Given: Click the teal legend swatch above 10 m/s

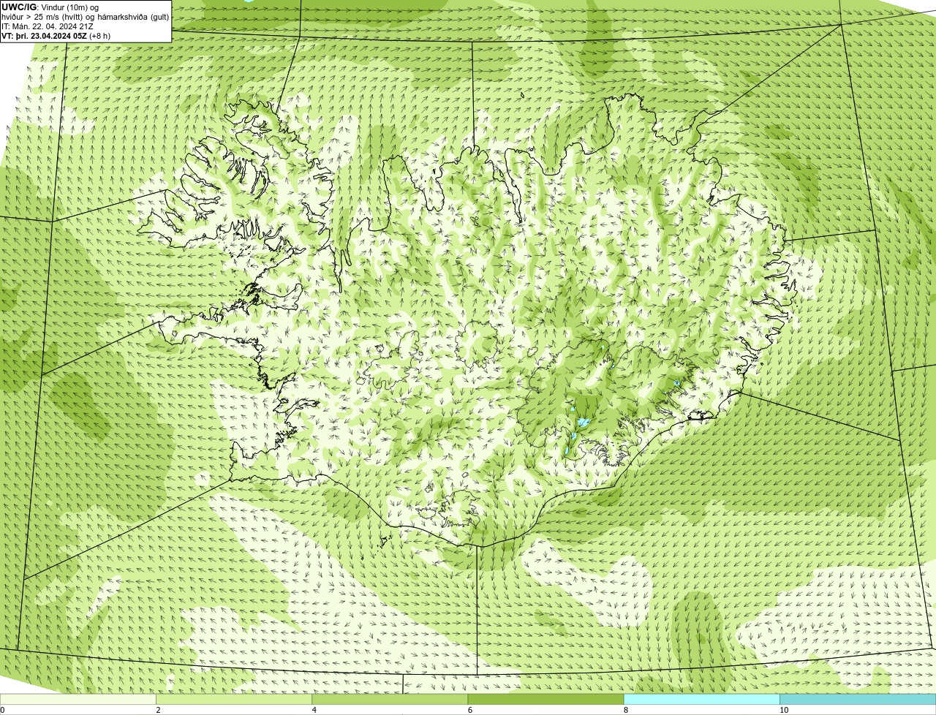Looking at the screenshot, I should tap(858, 700).
